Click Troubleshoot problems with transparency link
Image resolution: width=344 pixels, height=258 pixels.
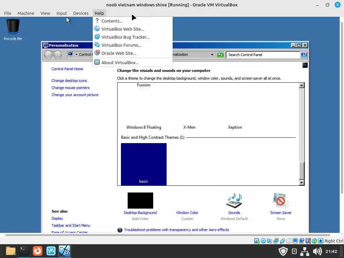[x=176, y=230]
